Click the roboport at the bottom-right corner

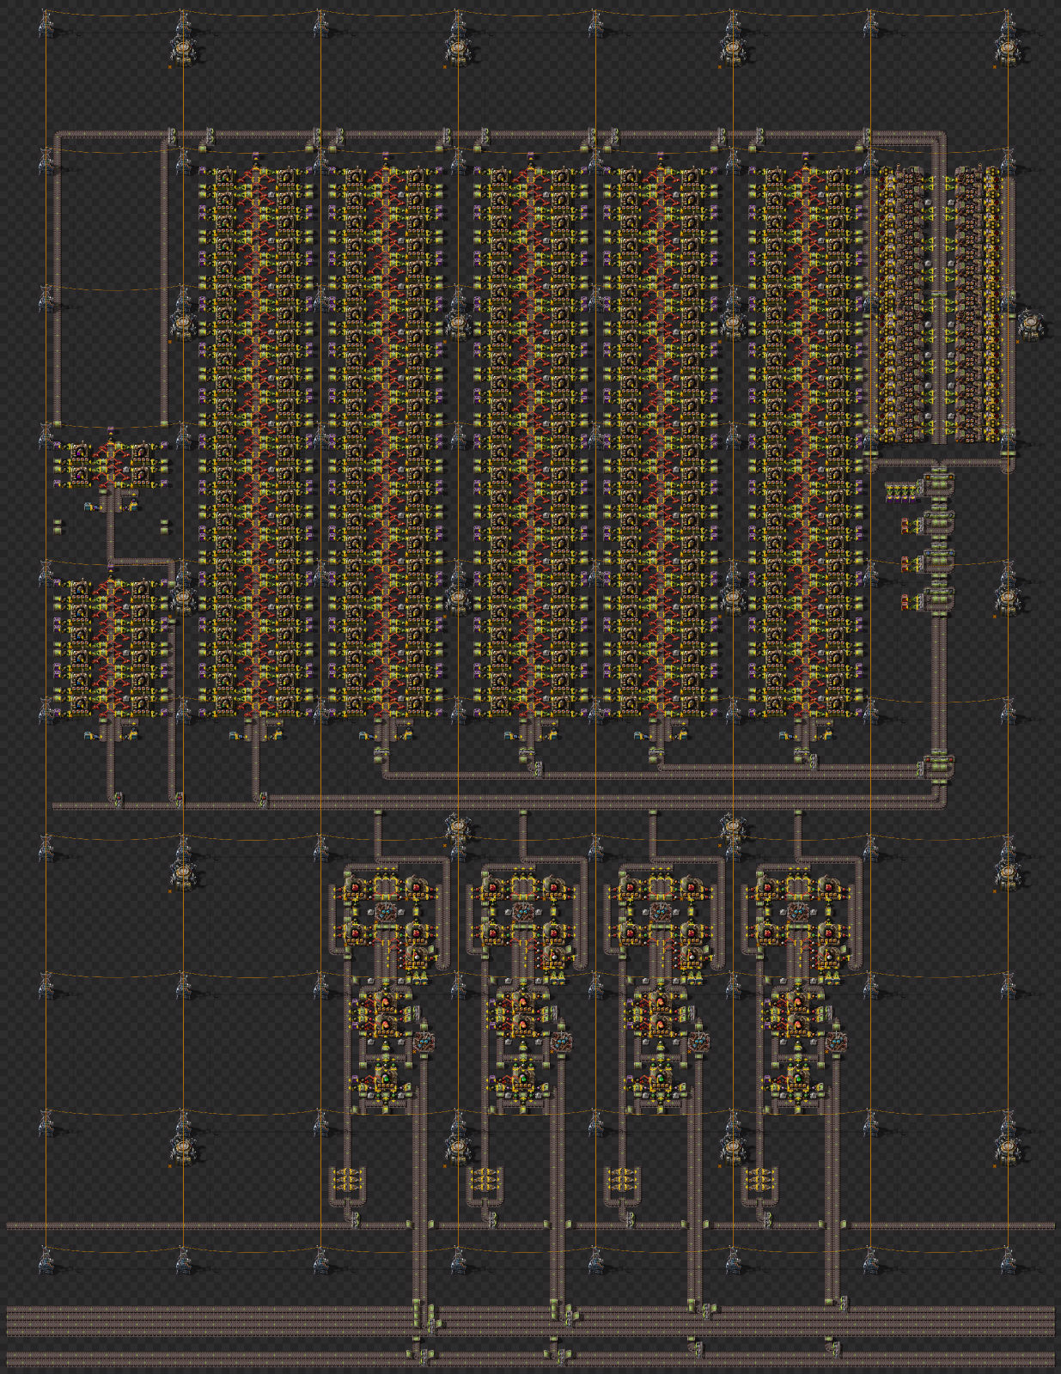(x=1008, y=1147)
